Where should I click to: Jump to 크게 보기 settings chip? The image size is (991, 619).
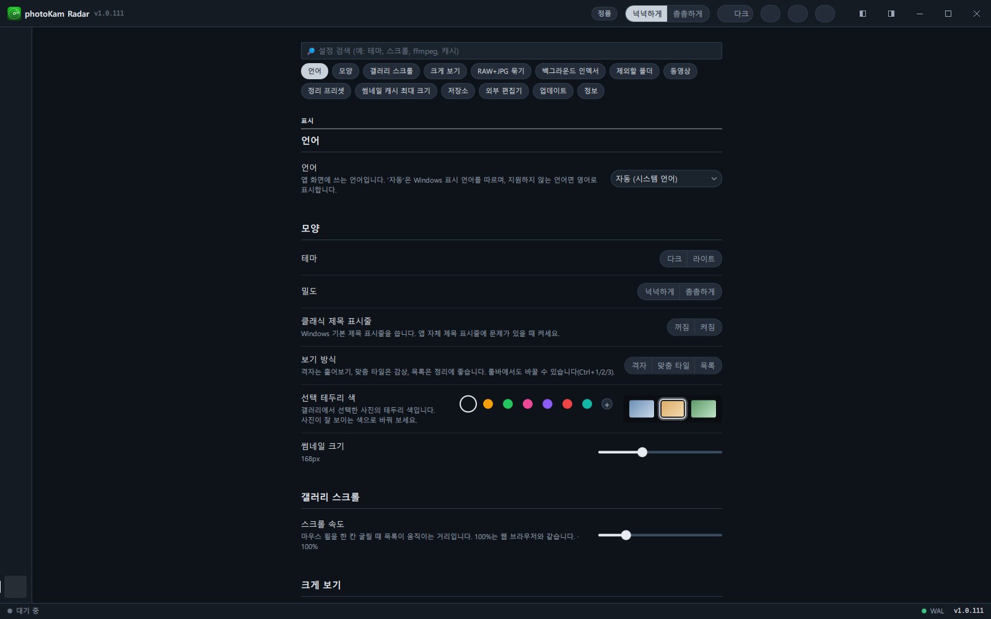click(445, 71)
